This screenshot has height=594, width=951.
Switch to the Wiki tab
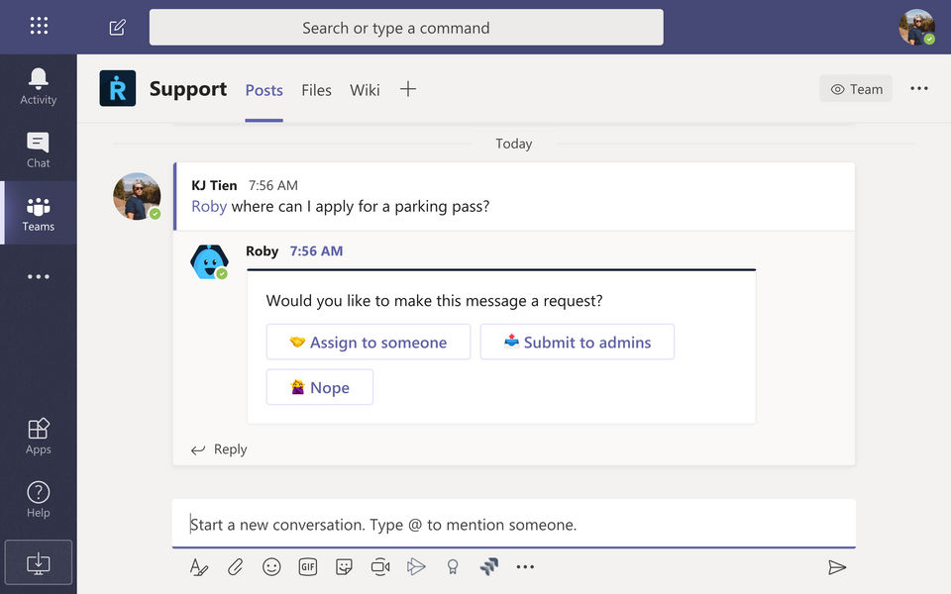365,90
